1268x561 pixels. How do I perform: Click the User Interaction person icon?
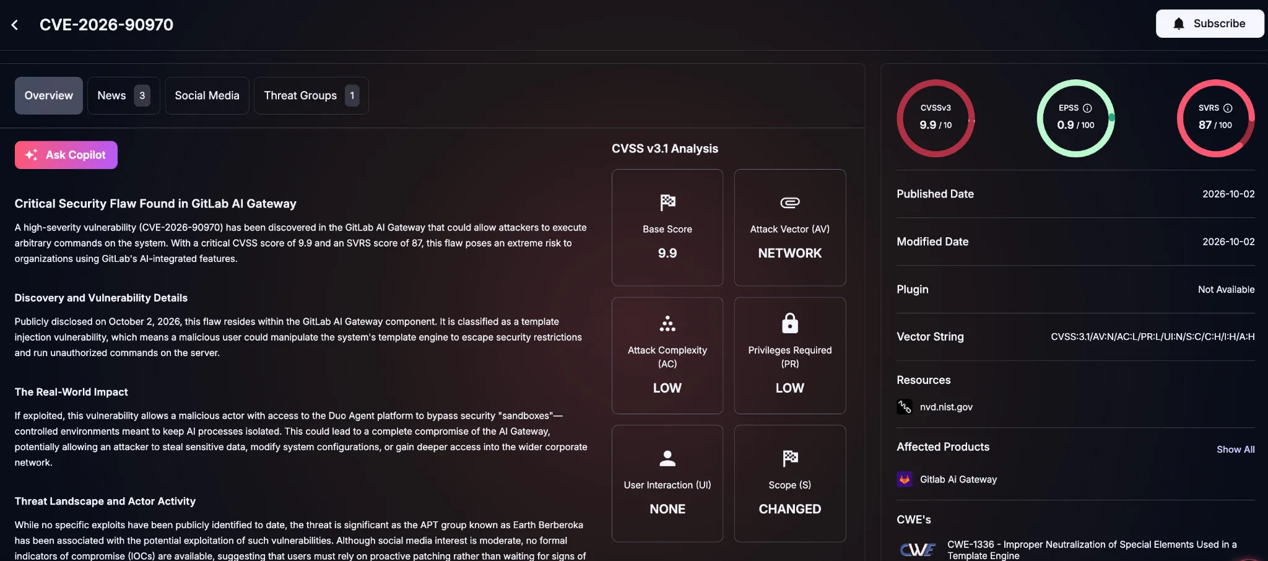[667, 458]
